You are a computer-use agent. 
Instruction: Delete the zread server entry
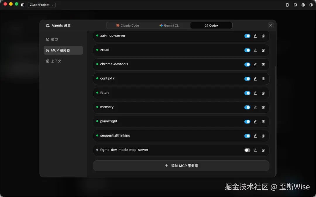click(263, 50)
